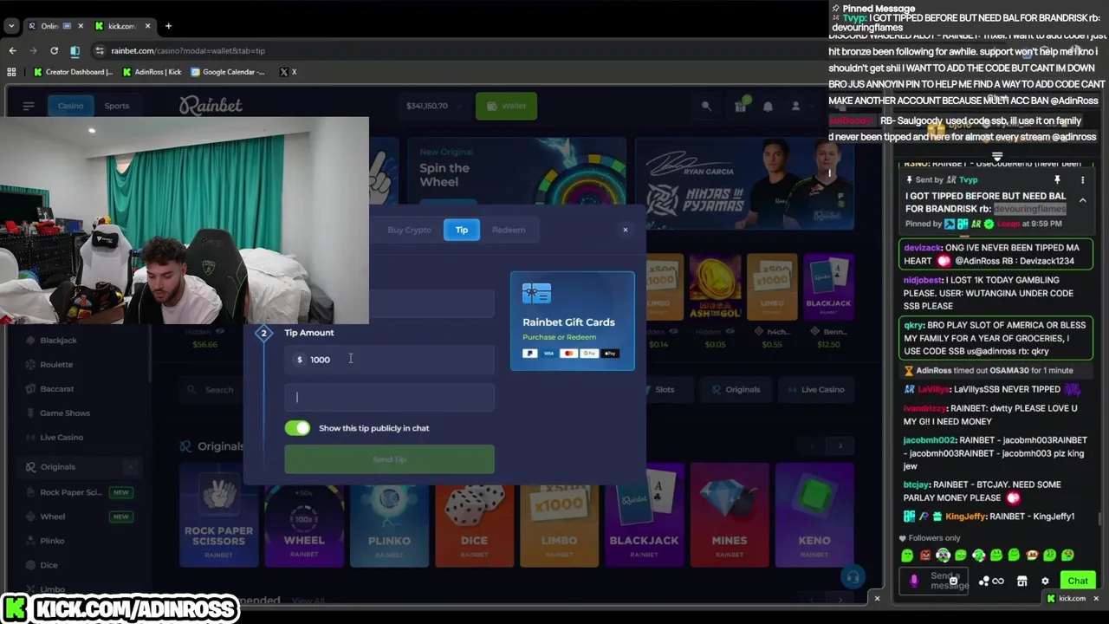Close the kick.com popup badge
The width and height of the screenshot is (1109, 624).
click(1096, 598)
